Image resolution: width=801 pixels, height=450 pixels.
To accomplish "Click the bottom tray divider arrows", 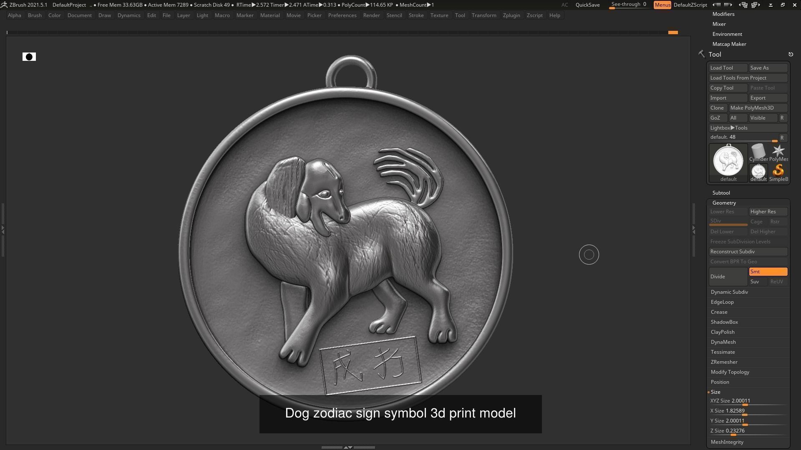I will tap(348, 447).
